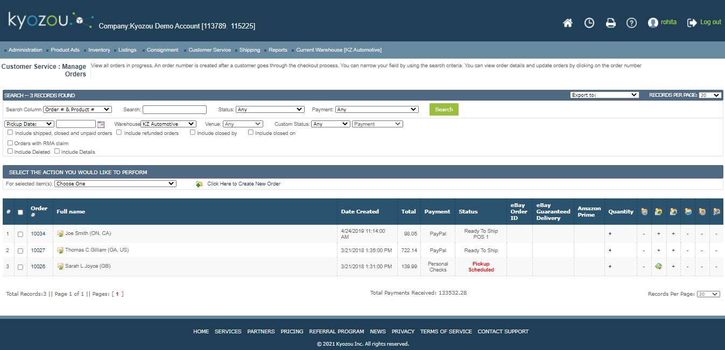Open the Pickup Date calendar picker icon
This screenshot has height=350, width=725.
(101, 124)
